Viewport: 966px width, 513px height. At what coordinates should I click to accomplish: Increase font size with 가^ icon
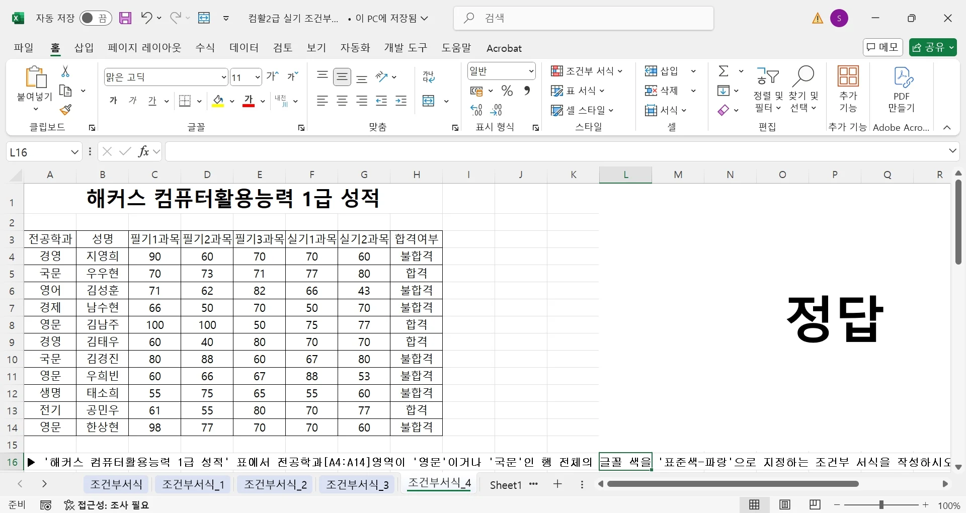[273, 76]
